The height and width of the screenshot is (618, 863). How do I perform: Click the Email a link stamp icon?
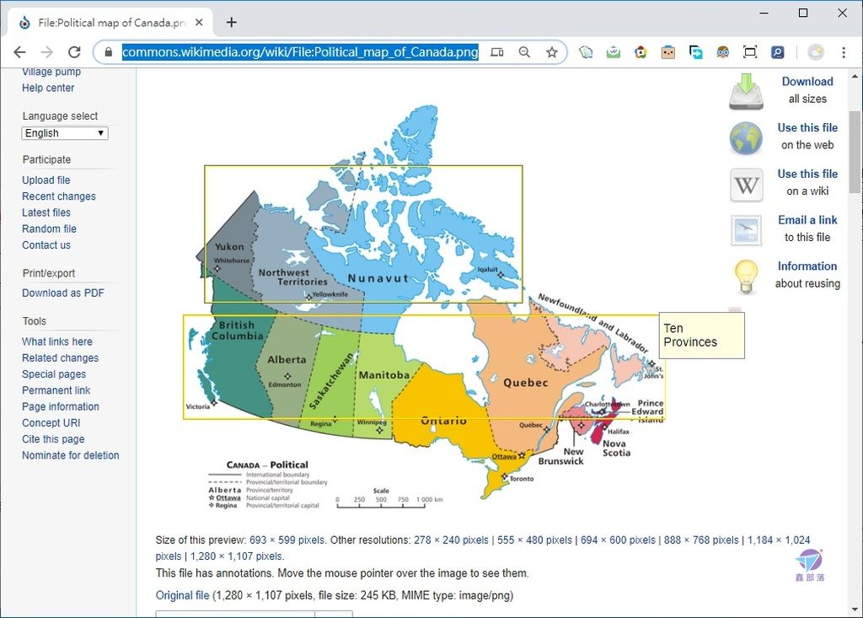747,230
